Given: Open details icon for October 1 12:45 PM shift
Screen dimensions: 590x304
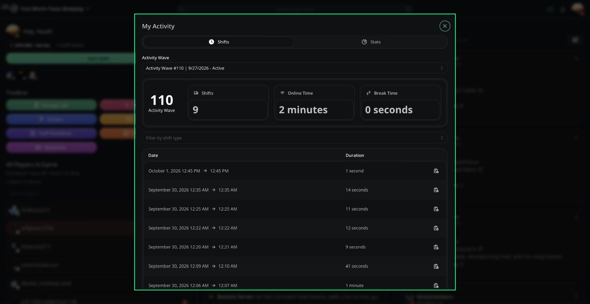Looking at the screenshot, I should click(436, 171).
